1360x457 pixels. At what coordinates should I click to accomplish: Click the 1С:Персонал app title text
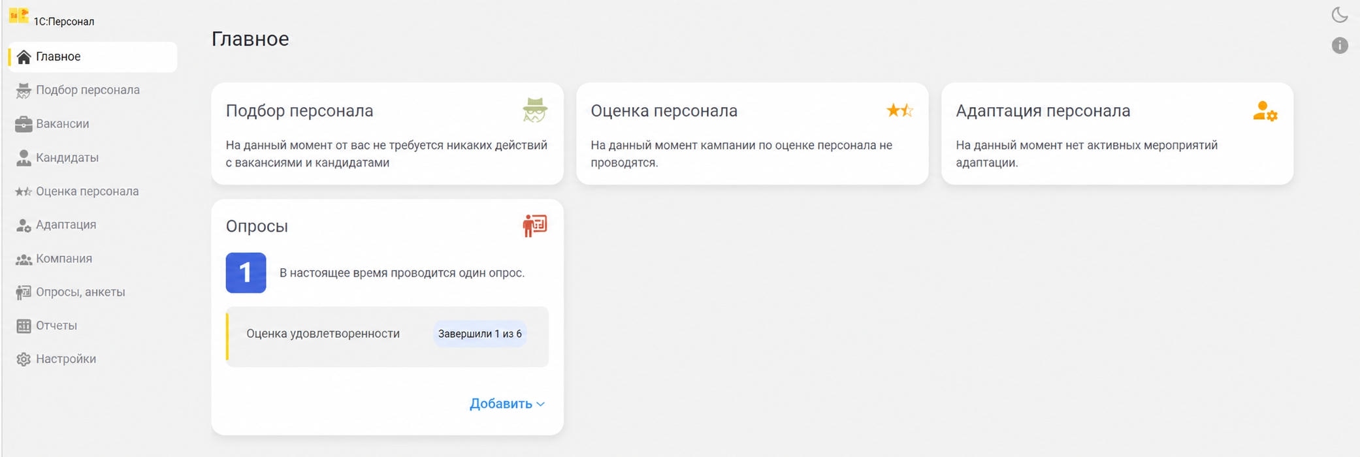click(x=64, y=22)
